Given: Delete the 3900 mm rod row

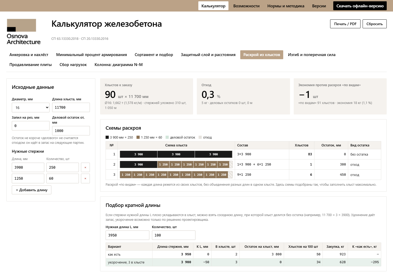Looking at the screenshot, I should (x=85, y=167).
